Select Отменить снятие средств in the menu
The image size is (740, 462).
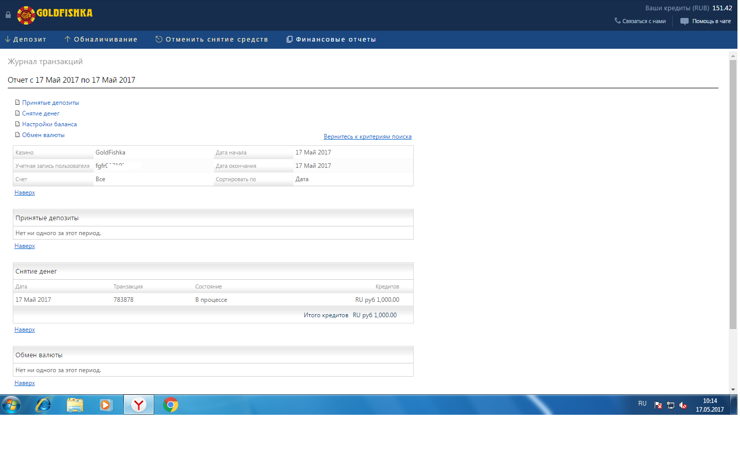click(217, 39)
